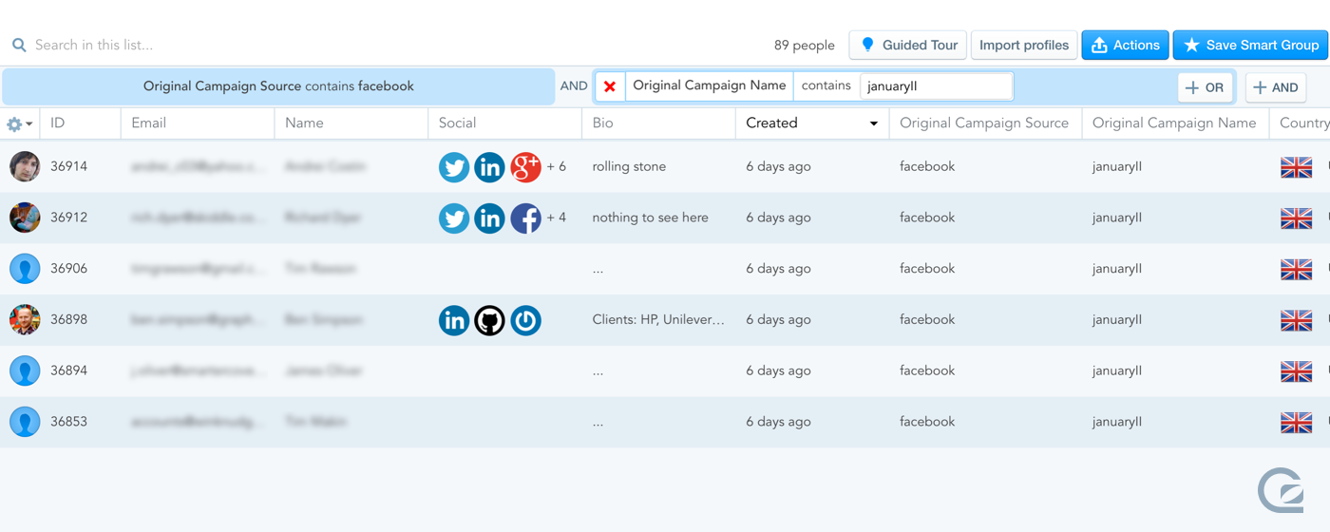Sort by the Original Campaign Source column
1330x532 pixels.
[x=983, y=123]
